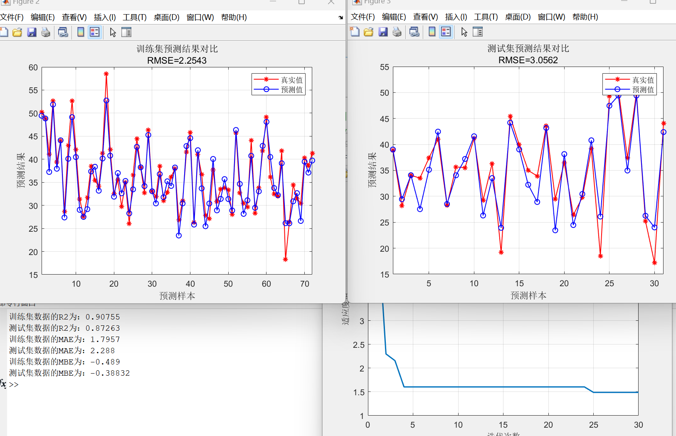676x436 pixels.
Task: Click the printer icon in Figure 3
Action: pyautogui.click(x=397, y=32)
